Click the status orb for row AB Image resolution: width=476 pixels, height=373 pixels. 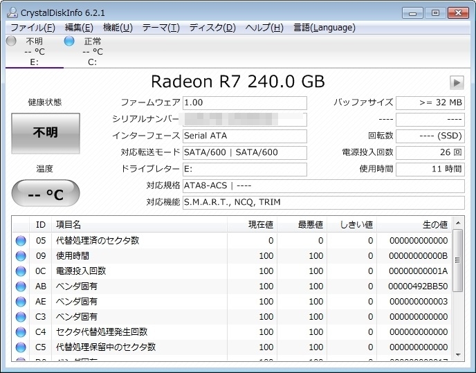(x=21, y=286)
